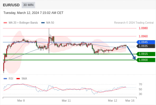The width and height of the screenshot is (156, 105).
Task: Select the 1.0935 current price tag
Action: pos(146,46)
